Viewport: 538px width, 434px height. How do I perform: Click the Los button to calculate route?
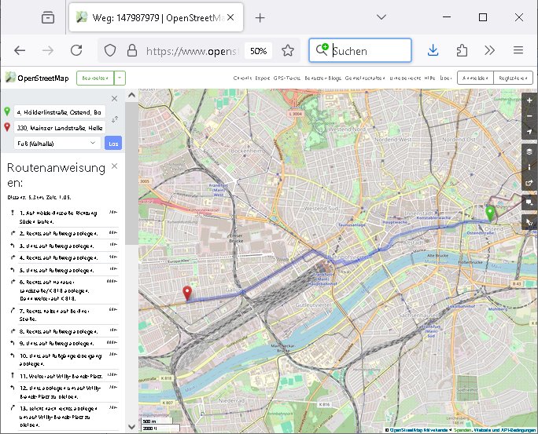click(114, 143)
